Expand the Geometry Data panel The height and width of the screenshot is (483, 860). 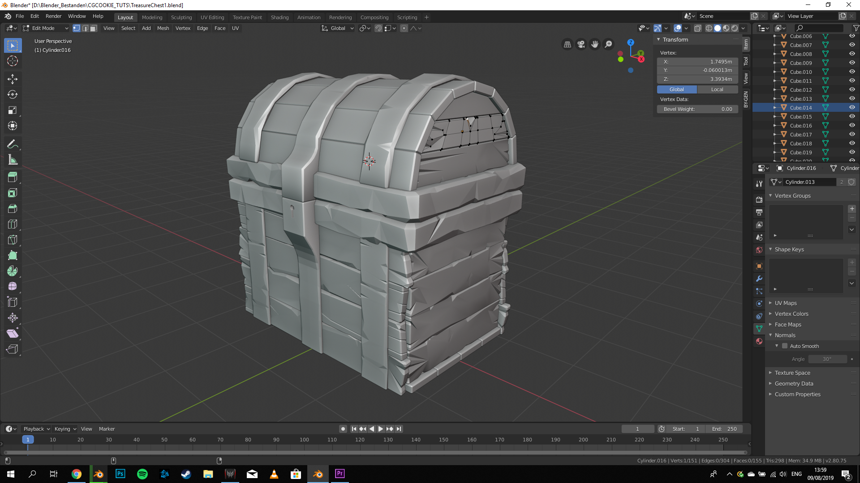tap(794, 384)
